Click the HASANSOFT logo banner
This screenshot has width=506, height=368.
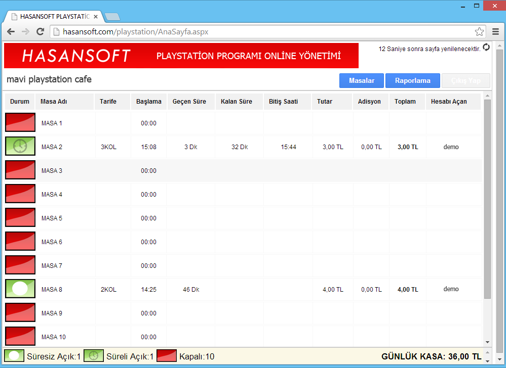(x=76, y=56)
